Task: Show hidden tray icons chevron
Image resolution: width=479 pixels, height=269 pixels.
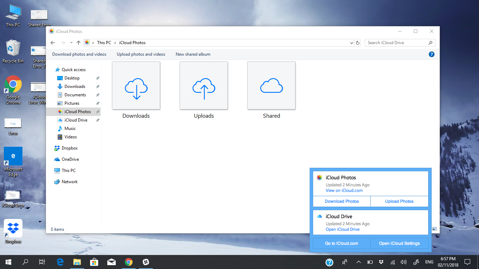Action: (x=359, y=262)
